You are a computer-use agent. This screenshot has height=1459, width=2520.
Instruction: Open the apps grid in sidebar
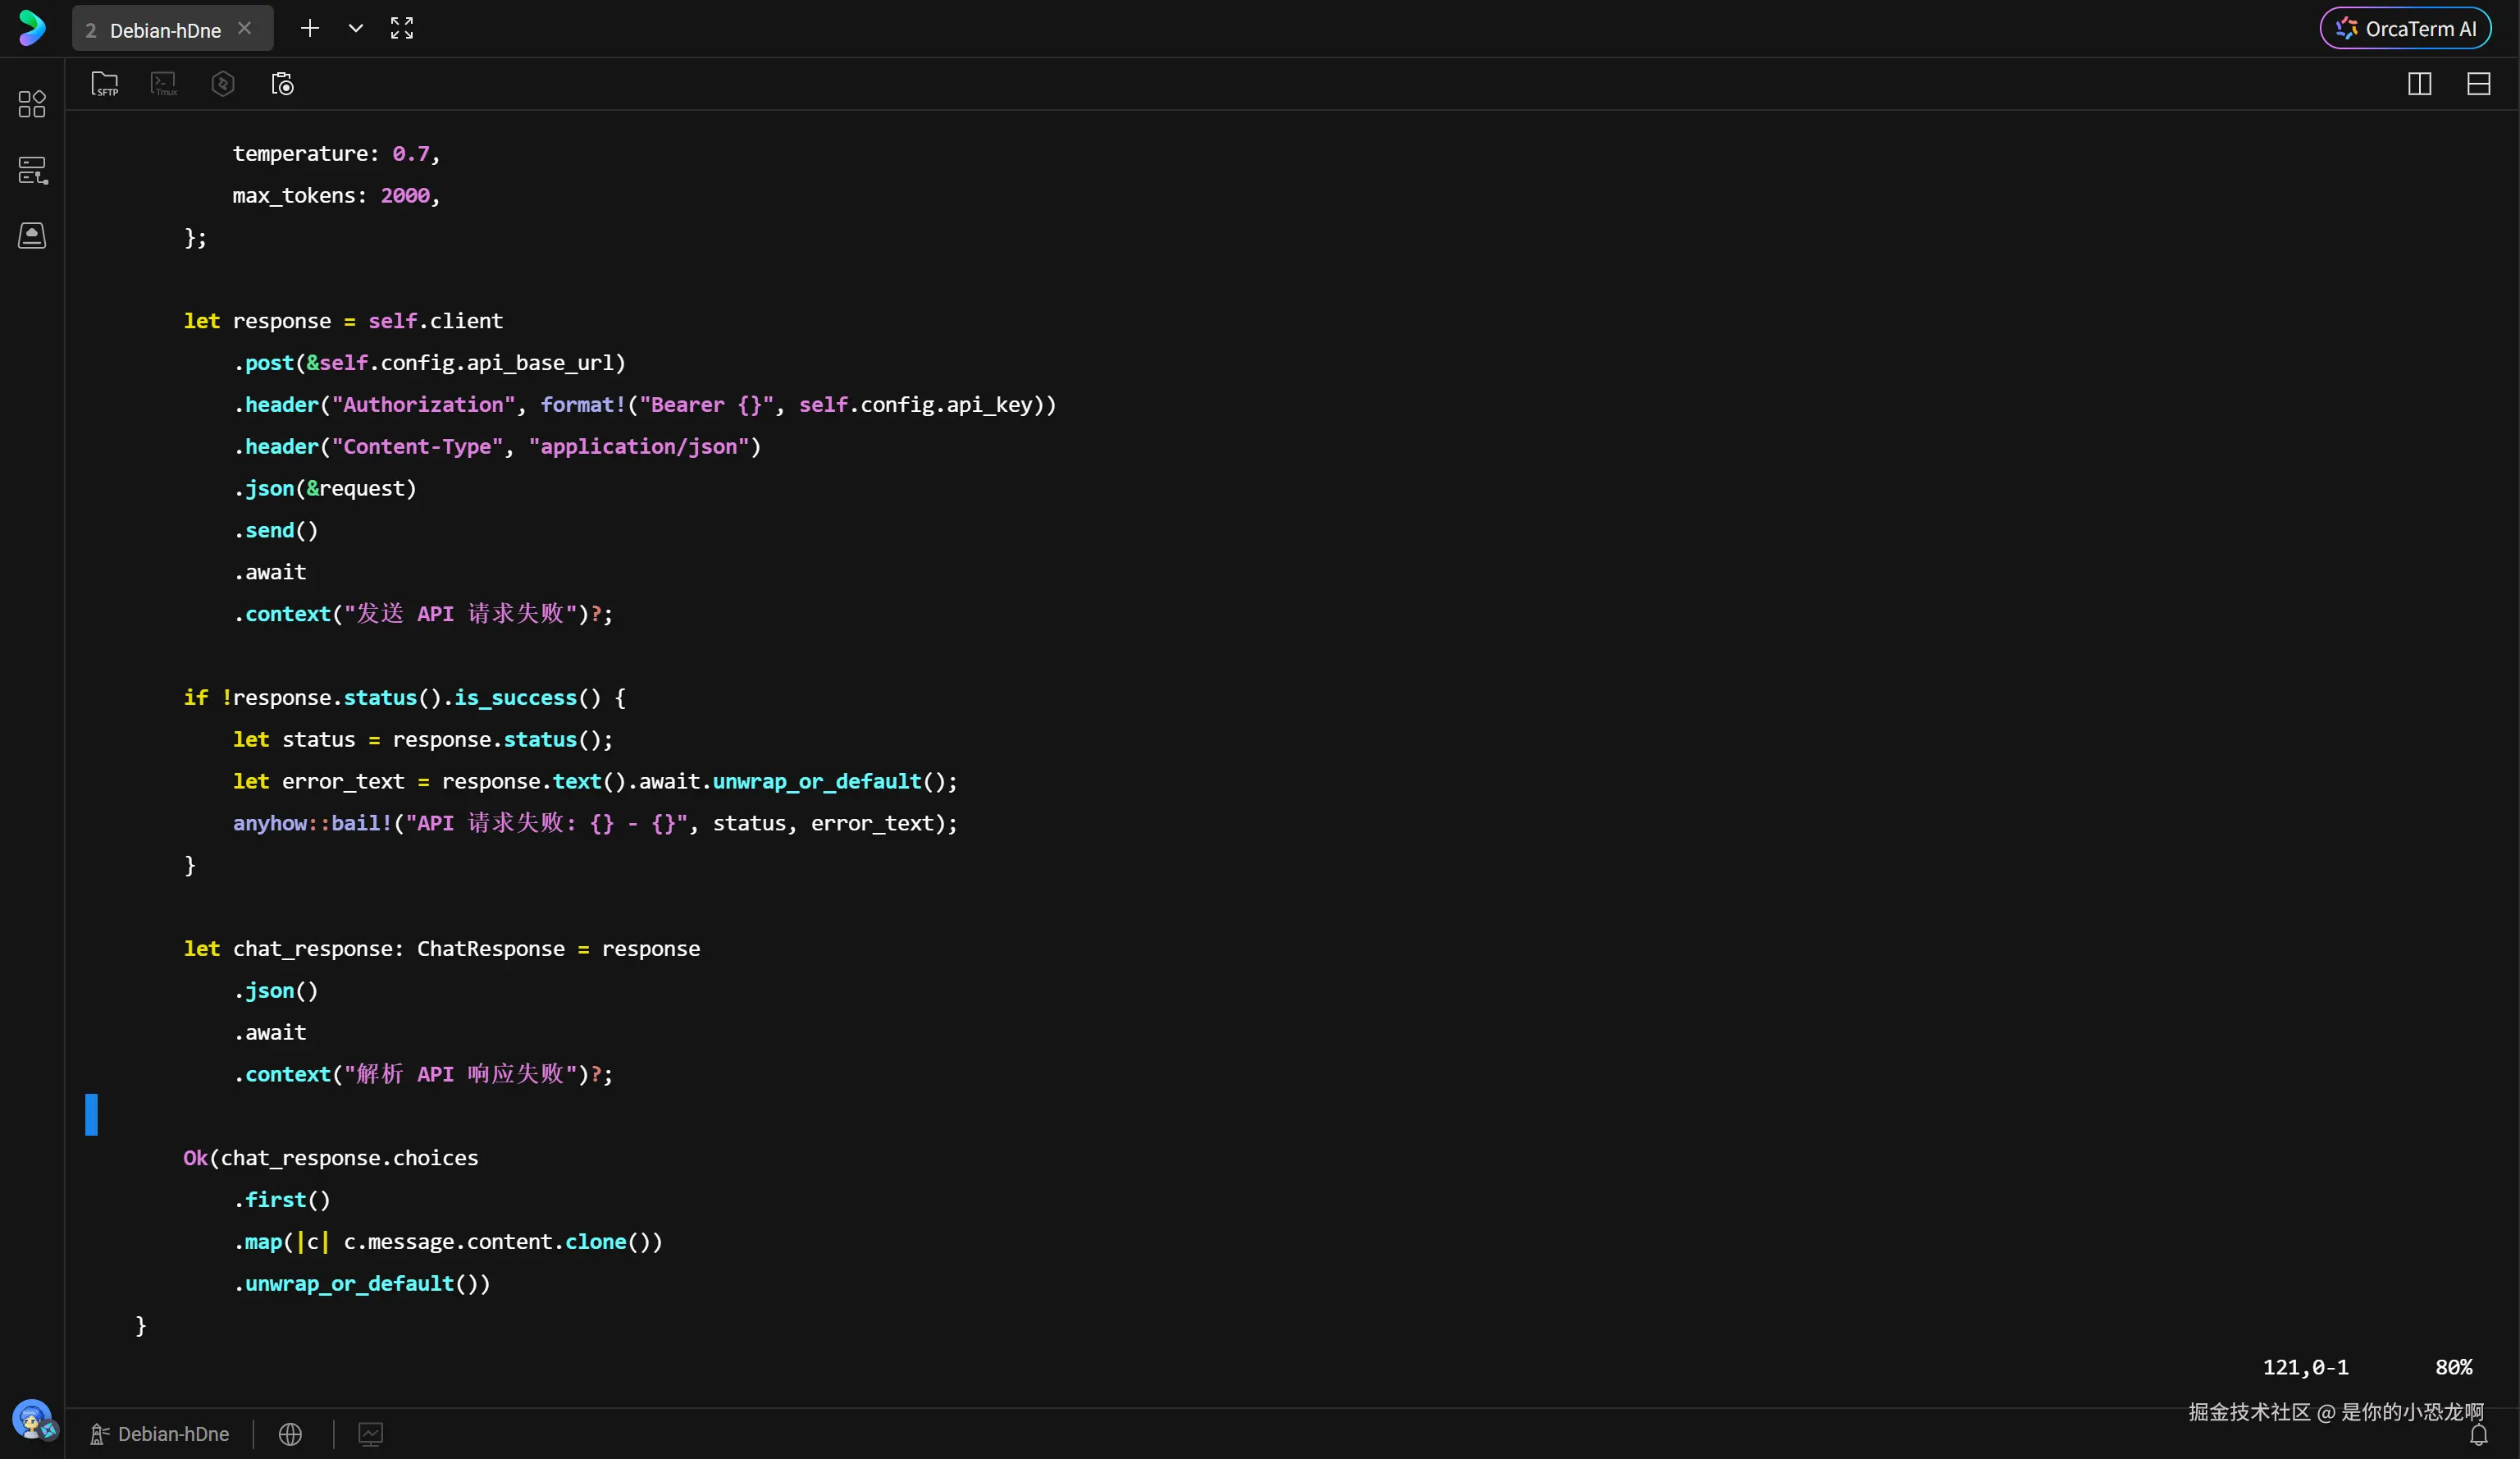click(32, 104)
